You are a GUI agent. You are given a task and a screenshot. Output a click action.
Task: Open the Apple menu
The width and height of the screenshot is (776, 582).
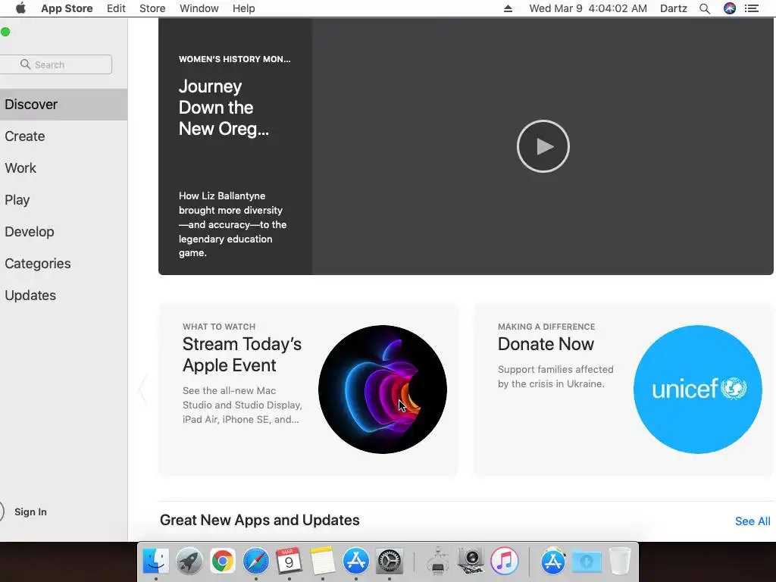tap(20, 8)
